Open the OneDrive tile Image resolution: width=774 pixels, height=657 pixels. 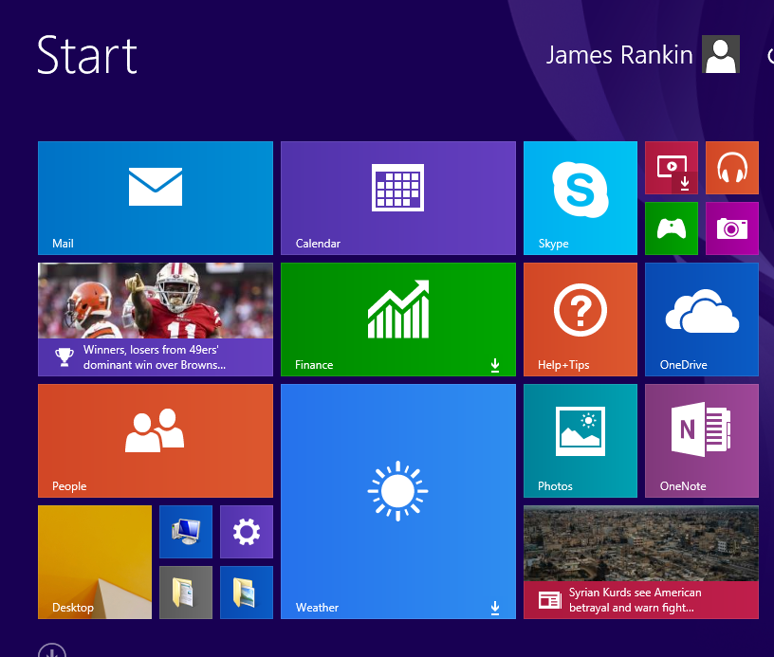702,319
